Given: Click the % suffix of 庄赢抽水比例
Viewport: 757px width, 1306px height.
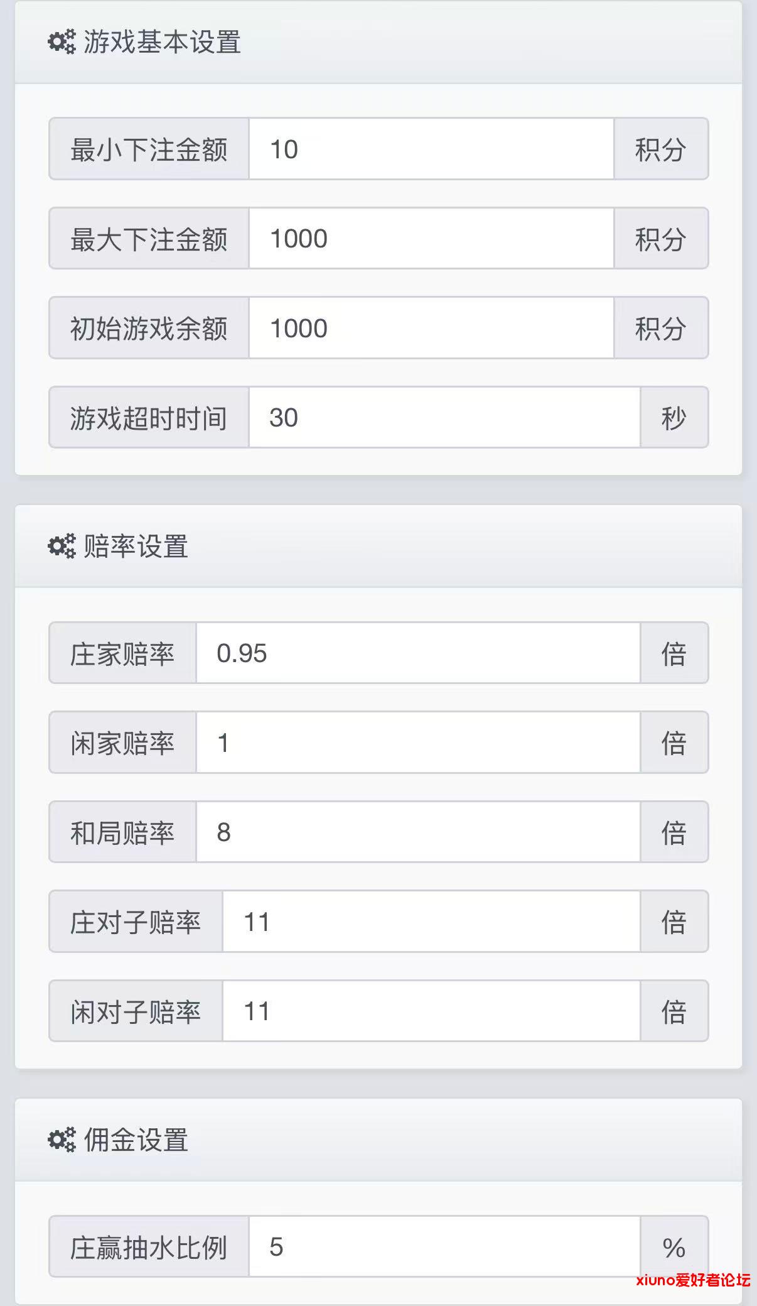Looking at the screenshot, I should point(674,1247).
